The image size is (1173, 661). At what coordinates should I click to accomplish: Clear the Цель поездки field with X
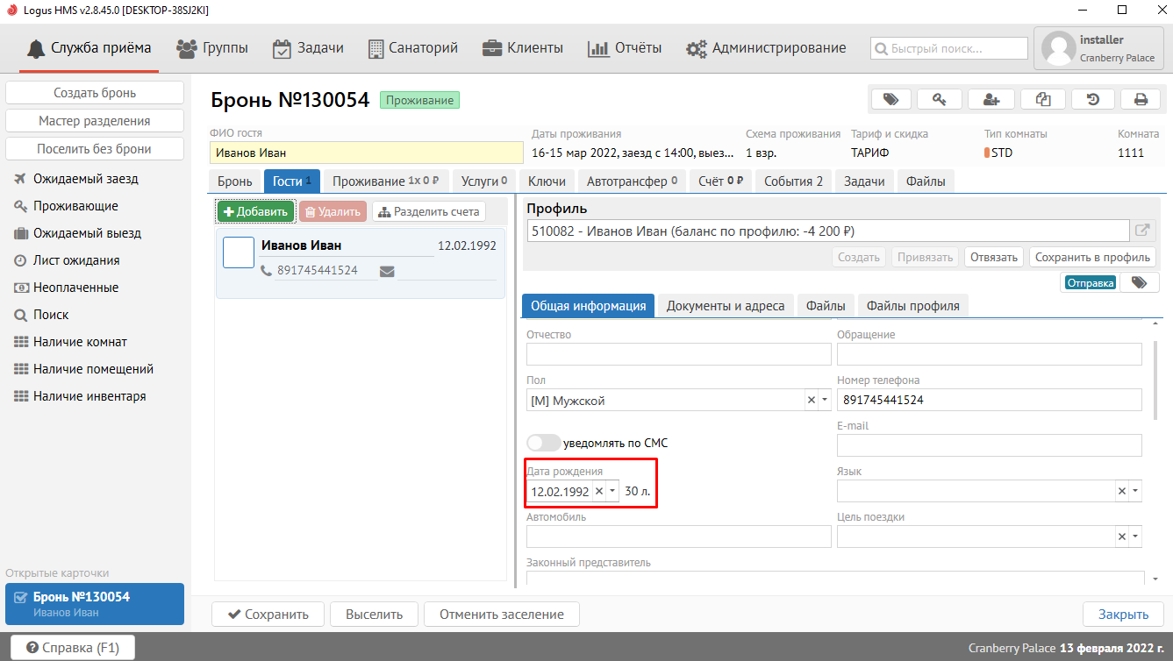pyautogui.click(x=1121, y=537)
